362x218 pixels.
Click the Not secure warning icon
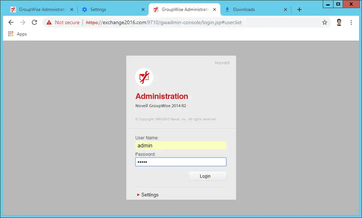coord(49,22)
